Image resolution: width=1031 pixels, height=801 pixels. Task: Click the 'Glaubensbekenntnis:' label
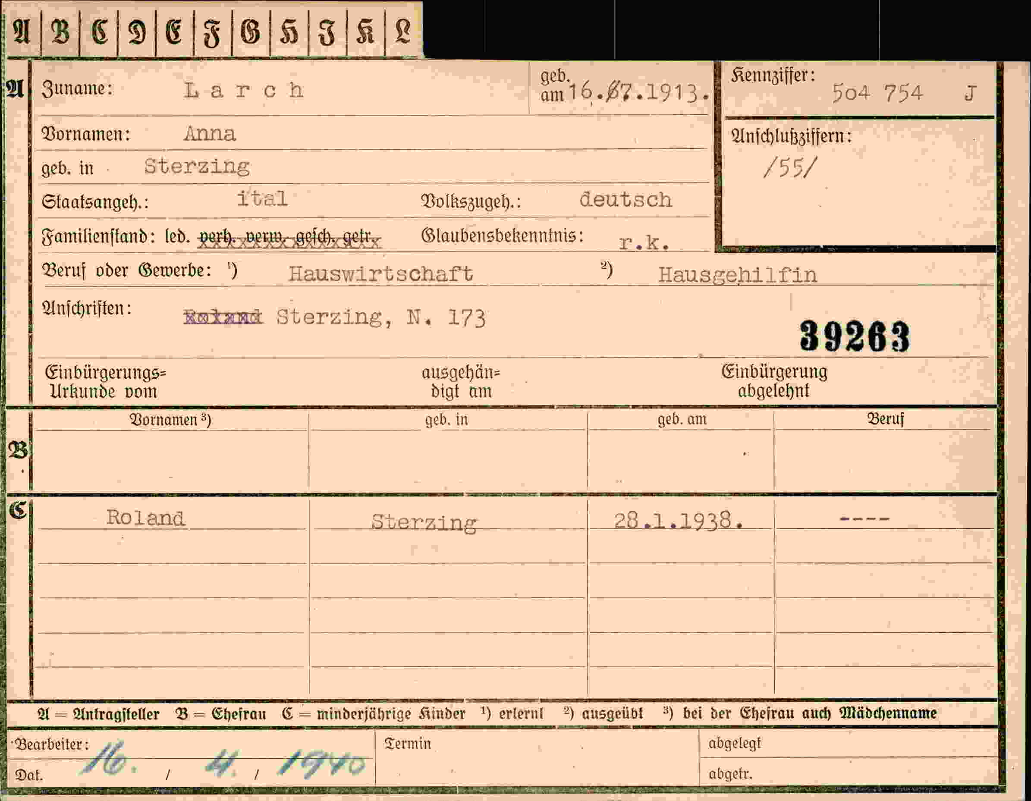pos(503,235)
